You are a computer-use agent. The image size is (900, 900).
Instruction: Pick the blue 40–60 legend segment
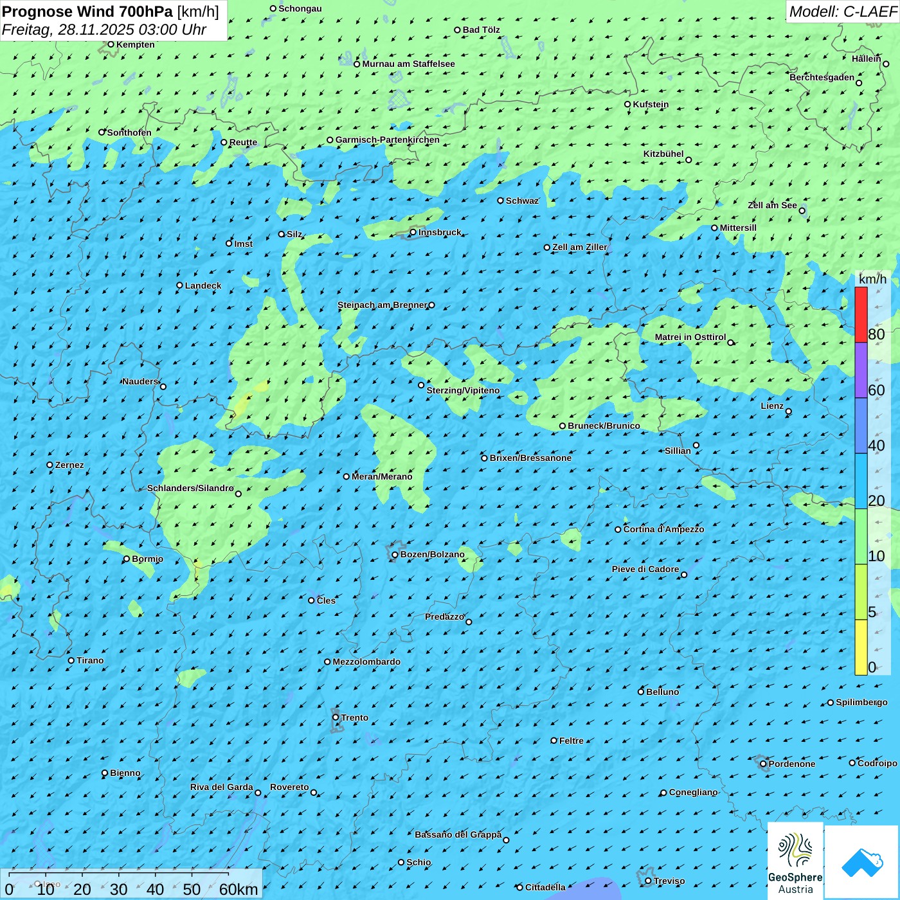click(861, 426)
